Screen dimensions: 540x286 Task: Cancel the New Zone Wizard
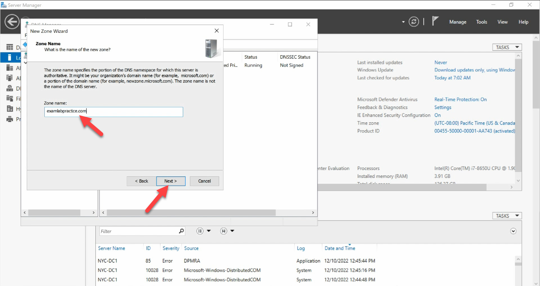205,181
